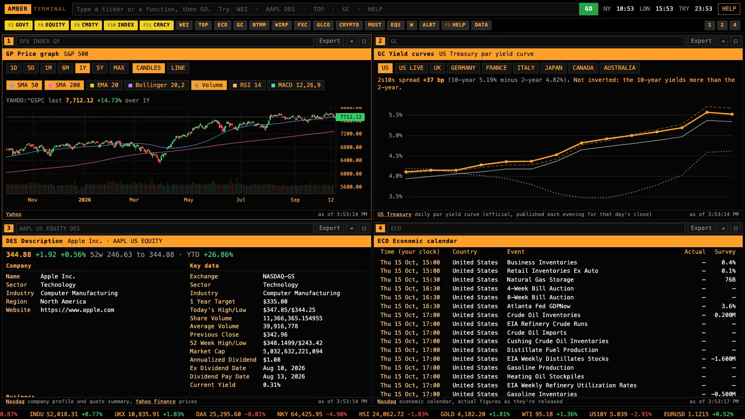Image resolution: width=745 pixels, height=419 pixels.
Task: Select CANDLES chart style
Action: (x=149, y=68)
